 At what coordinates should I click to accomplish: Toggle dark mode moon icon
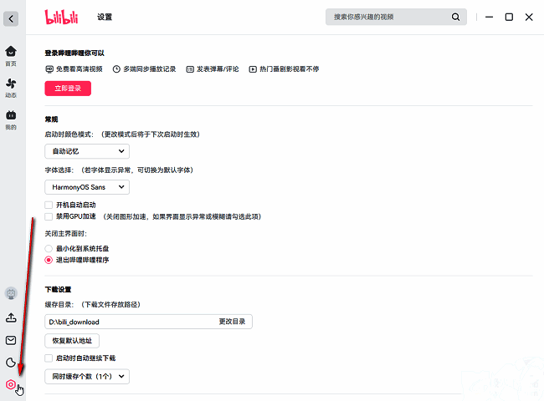tap(11, 363)
